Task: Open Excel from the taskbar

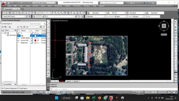Action: tap(94, 98)
